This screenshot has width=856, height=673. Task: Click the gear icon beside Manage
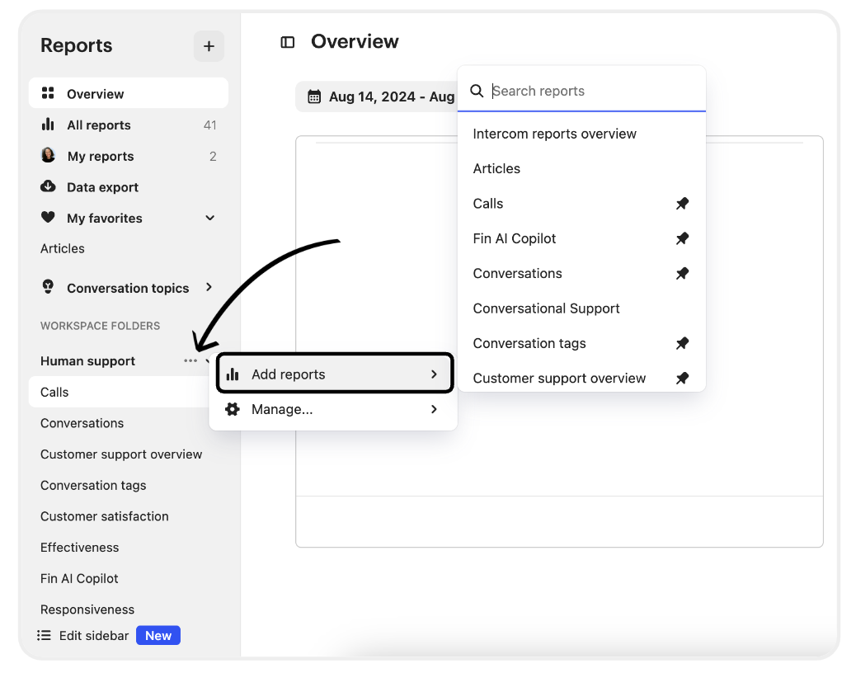pyautogui.click(x=233, y=409)
